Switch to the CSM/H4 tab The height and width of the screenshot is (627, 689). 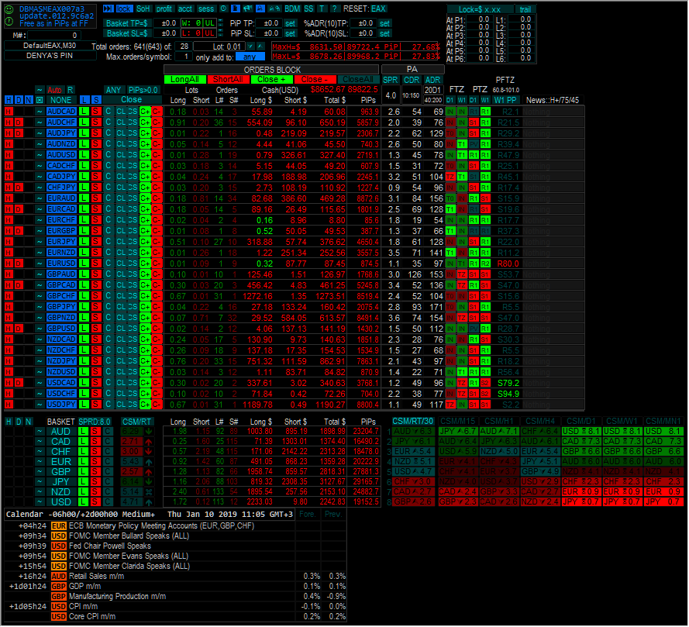[540, 422]
